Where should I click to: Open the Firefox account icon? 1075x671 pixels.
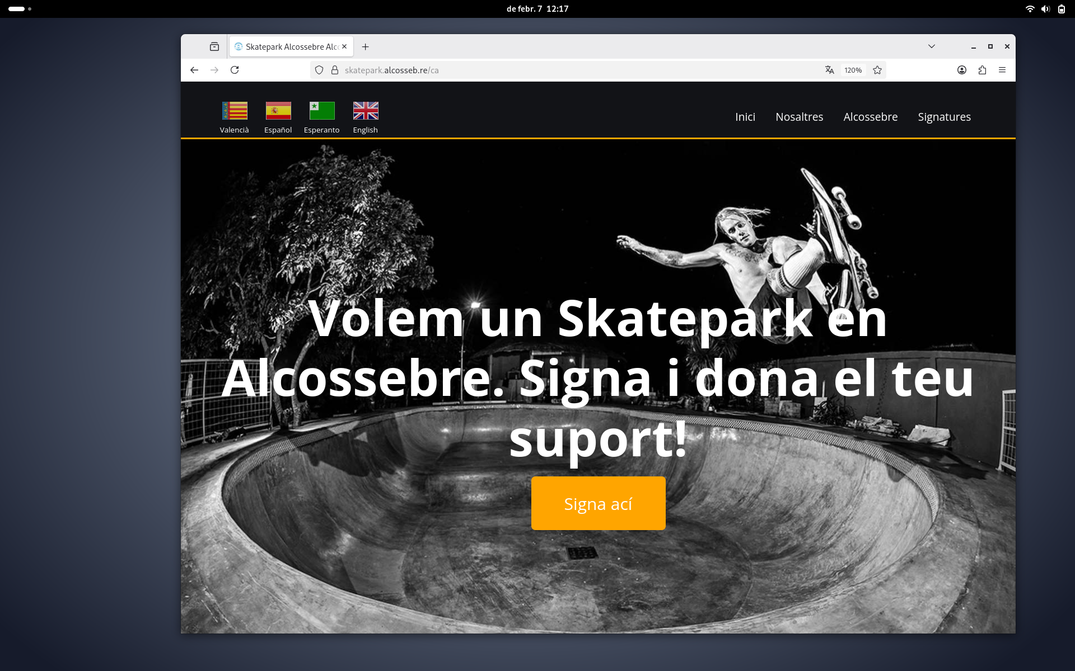click(x=962, y=70)
